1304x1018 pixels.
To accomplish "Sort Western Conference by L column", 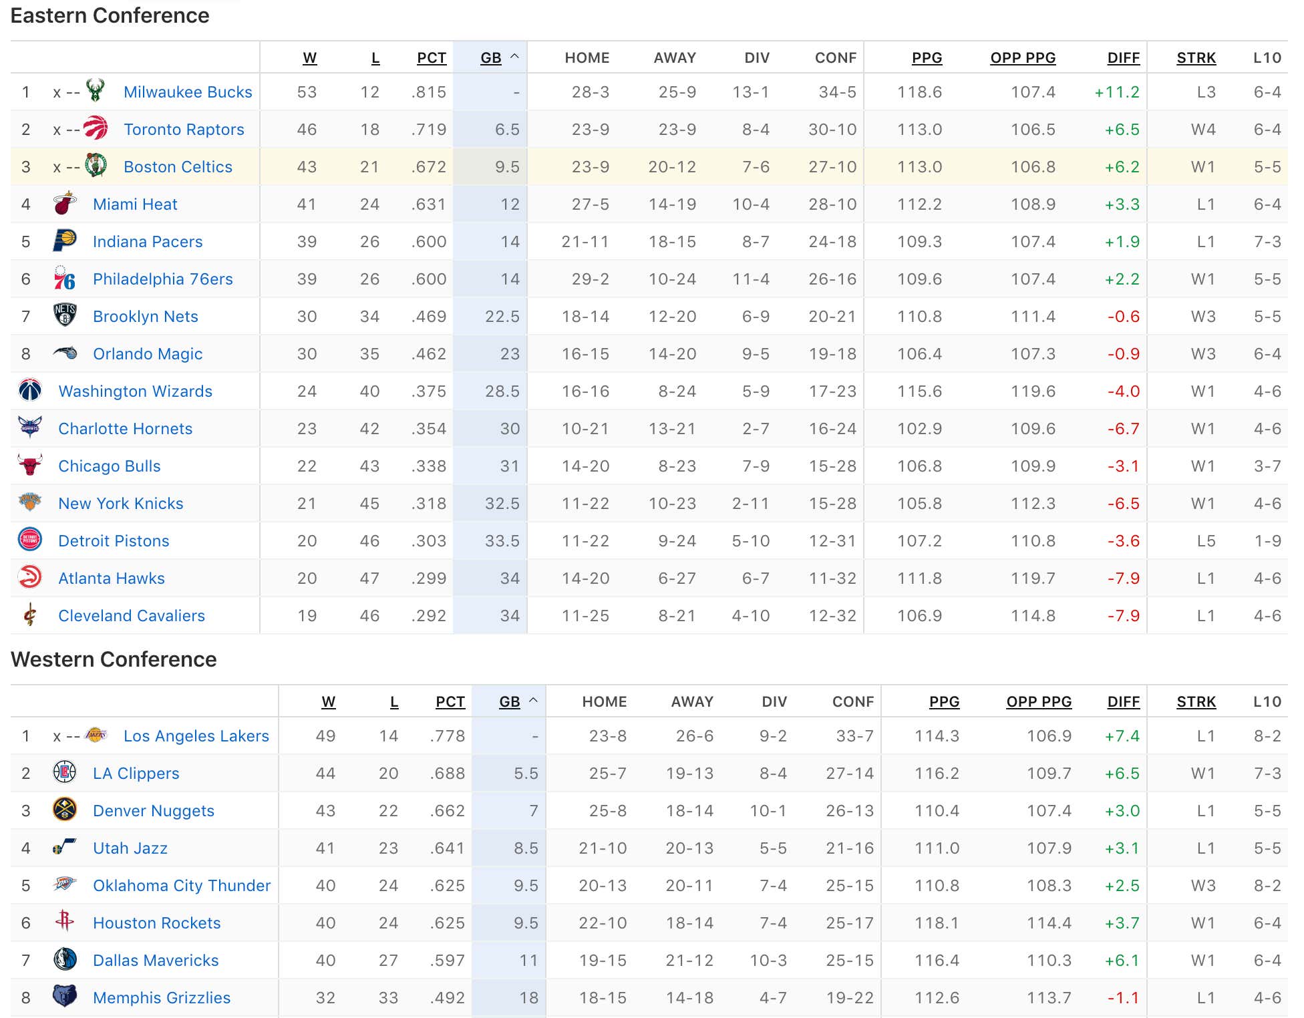I will [x=394, y=702].
